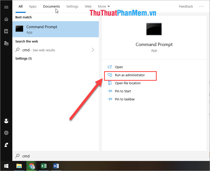Expand the hamburger menu in search sidebar
This screenshot has height=171, width=210.
(6, 7)
